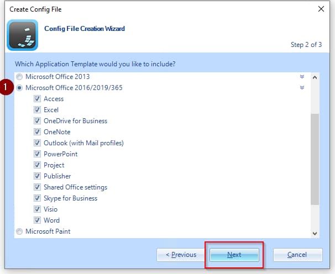Click the Config File Creation Wizard app icon

coord(23,35)
